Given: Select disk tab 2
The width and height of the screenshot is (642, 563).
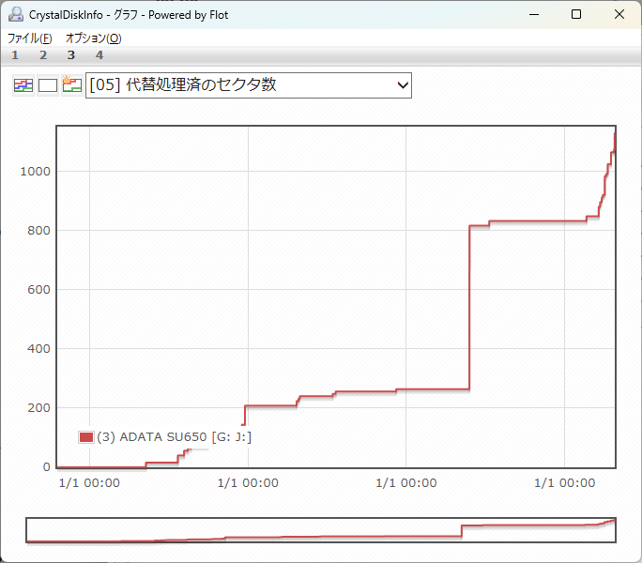Looking at the screenshot, I should [43, 55].
